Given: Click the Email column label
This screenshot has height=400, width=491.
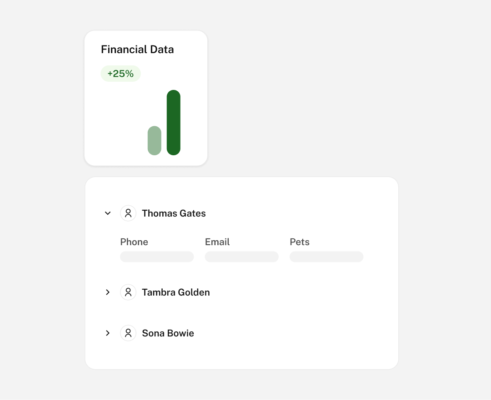Looking at the screenshot, I should click(217, 242).
